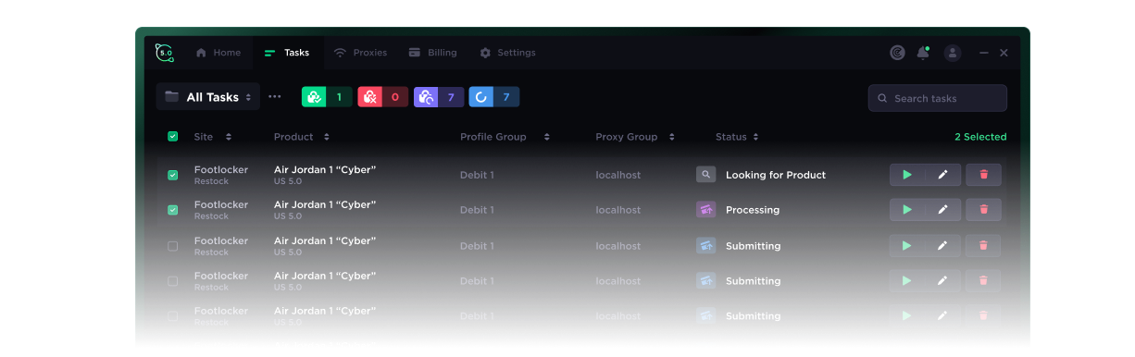Delete the second Submitting task
Screen dimensions: 1135x357
[983, 281]
